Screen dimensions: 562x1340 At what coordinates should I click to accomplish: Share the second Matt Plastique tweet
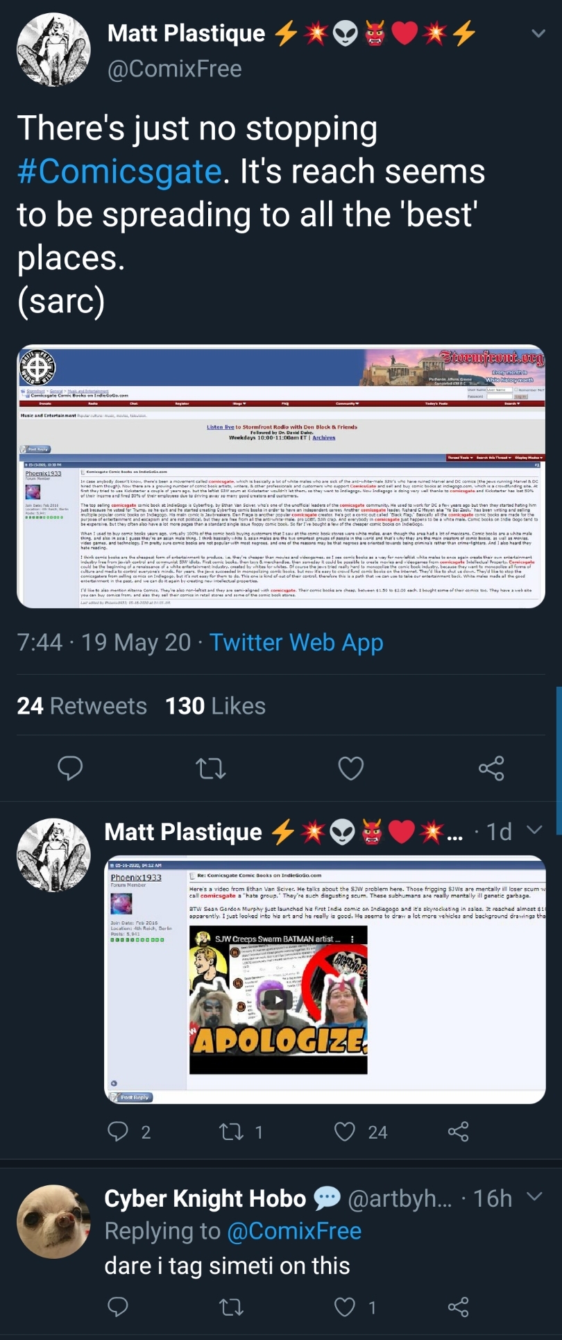(x=458, y=1132)
